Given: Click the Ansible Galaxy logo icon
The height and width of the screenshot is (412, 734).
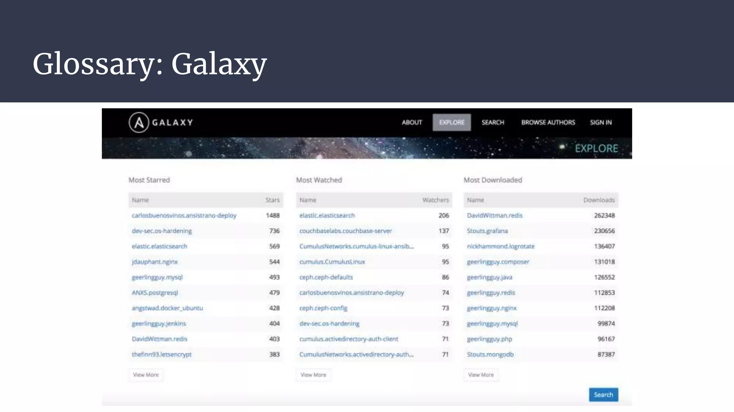Looking at the screenshot, I should [x=139, y=123].
